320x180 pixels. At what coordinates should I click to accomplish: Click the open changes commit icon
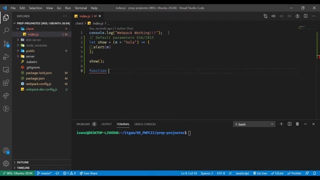273,16
